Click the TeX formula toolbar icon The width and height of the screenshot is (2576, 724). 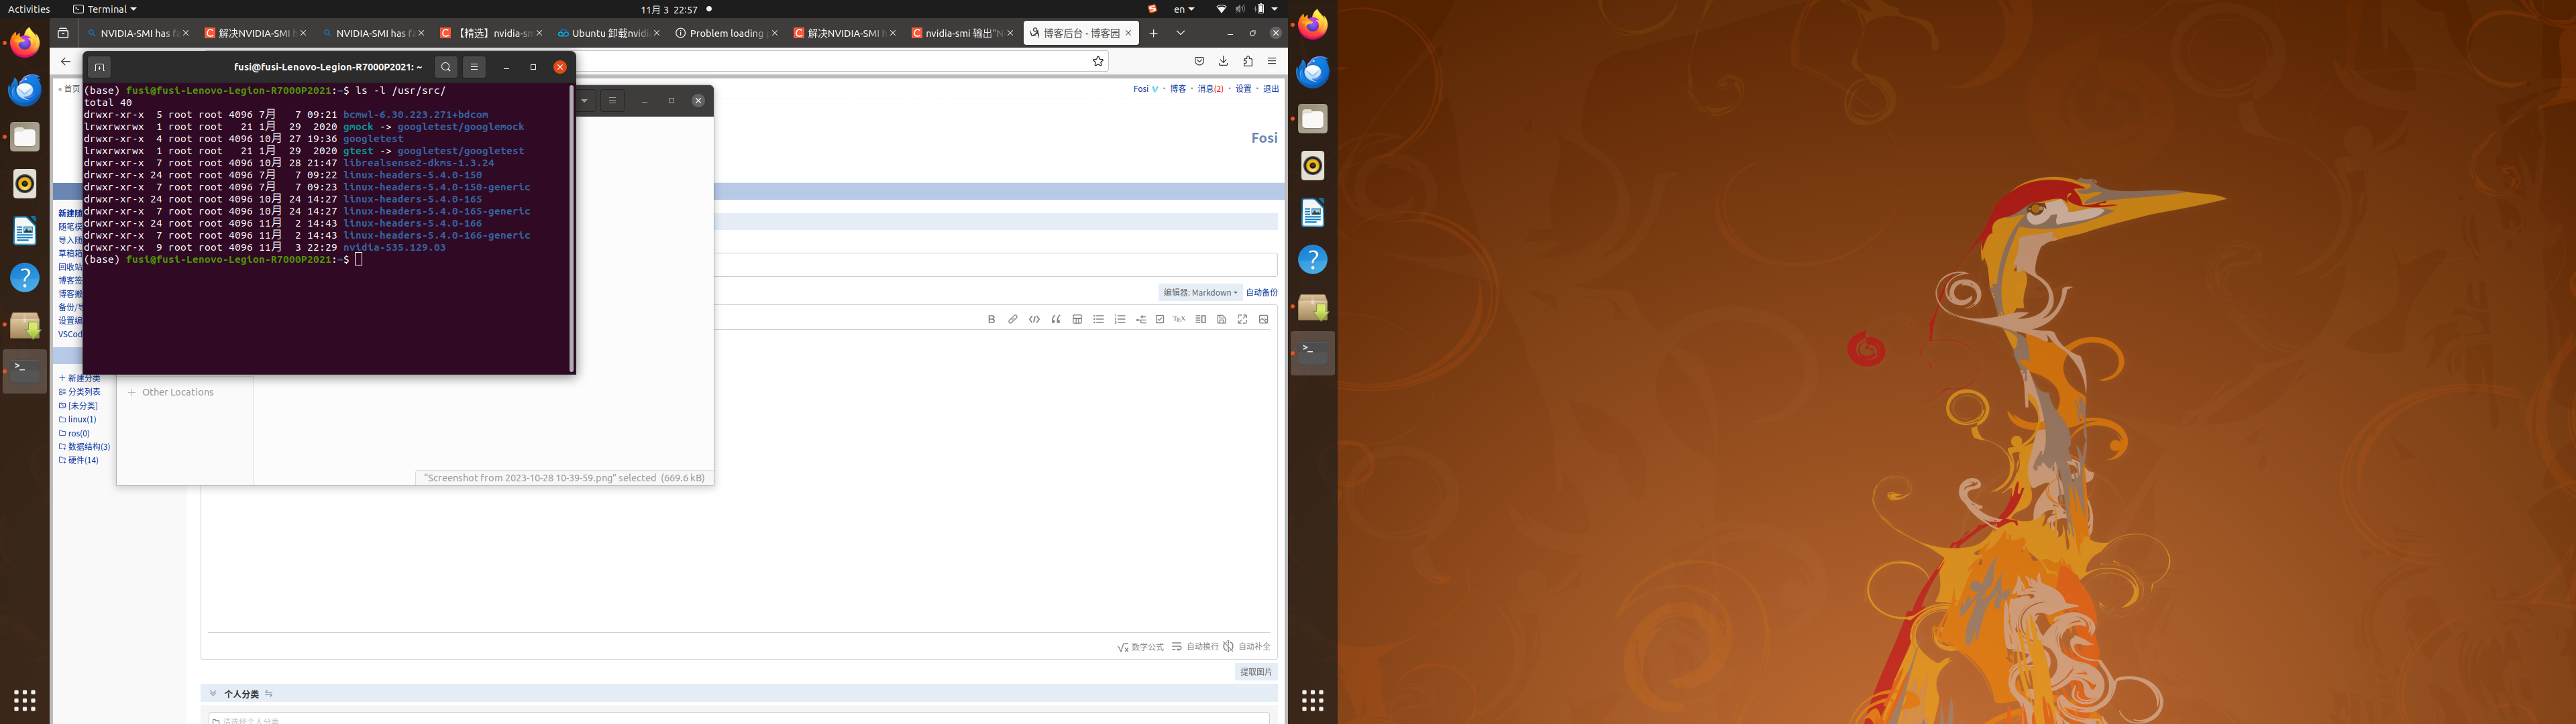point(1179,319)
